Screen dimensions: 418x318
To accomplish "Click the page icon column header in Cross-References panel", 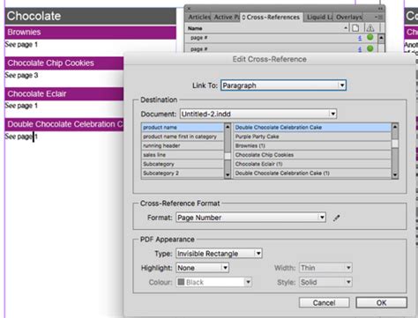I will pyautogui.click(x=355, y=28).
